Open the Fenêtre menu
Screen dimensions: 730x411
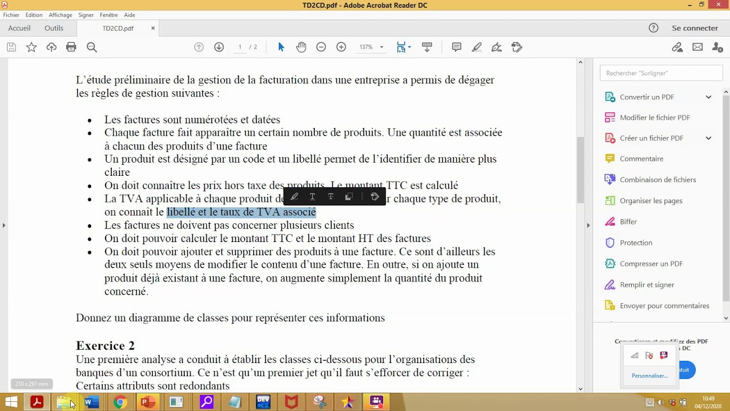(109, 15)
